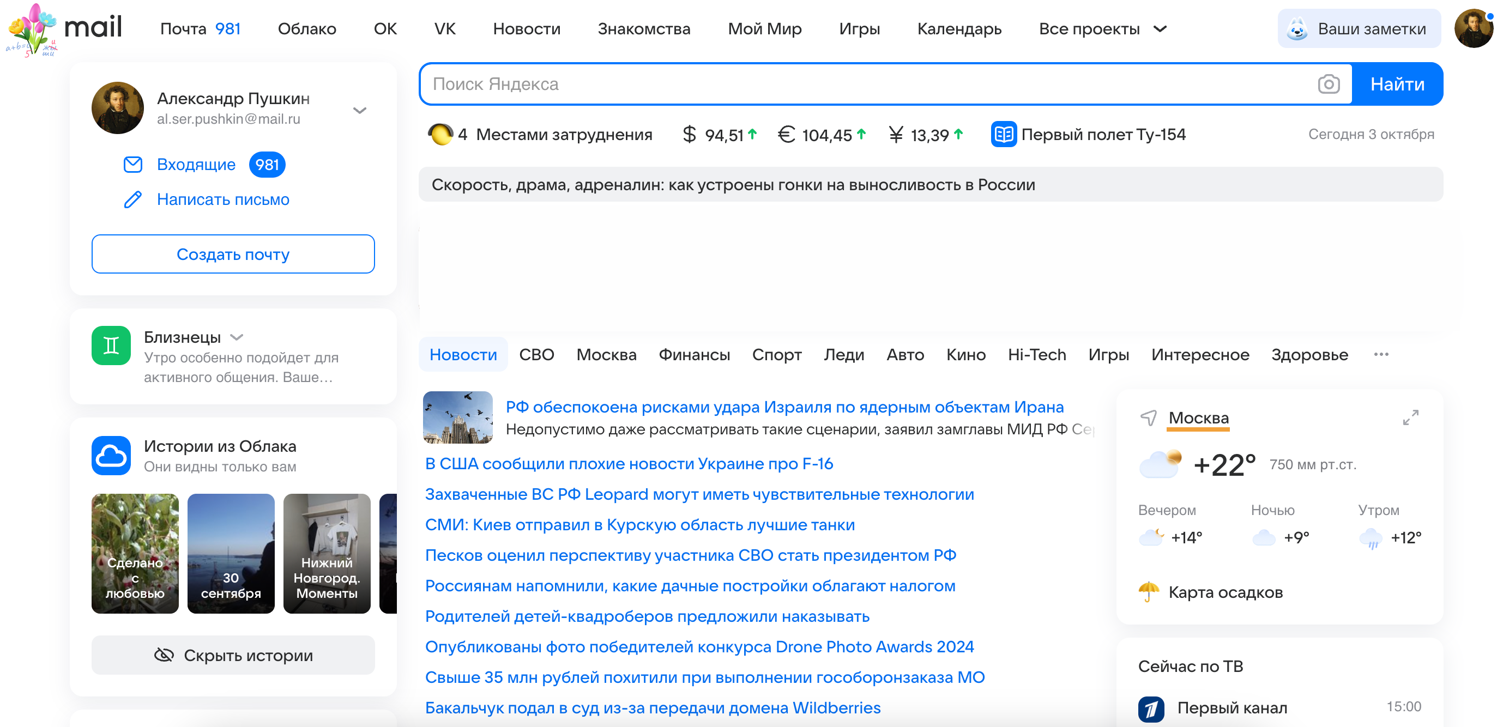The image size is (1497, 727).
Task: Open the camera image search icon
Action: click(1329, 84)
